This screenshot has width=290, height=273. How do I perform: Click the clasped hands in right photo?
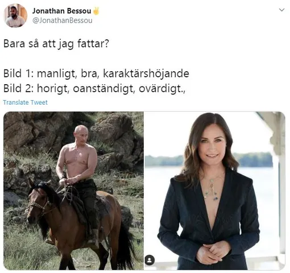[212, 252]
